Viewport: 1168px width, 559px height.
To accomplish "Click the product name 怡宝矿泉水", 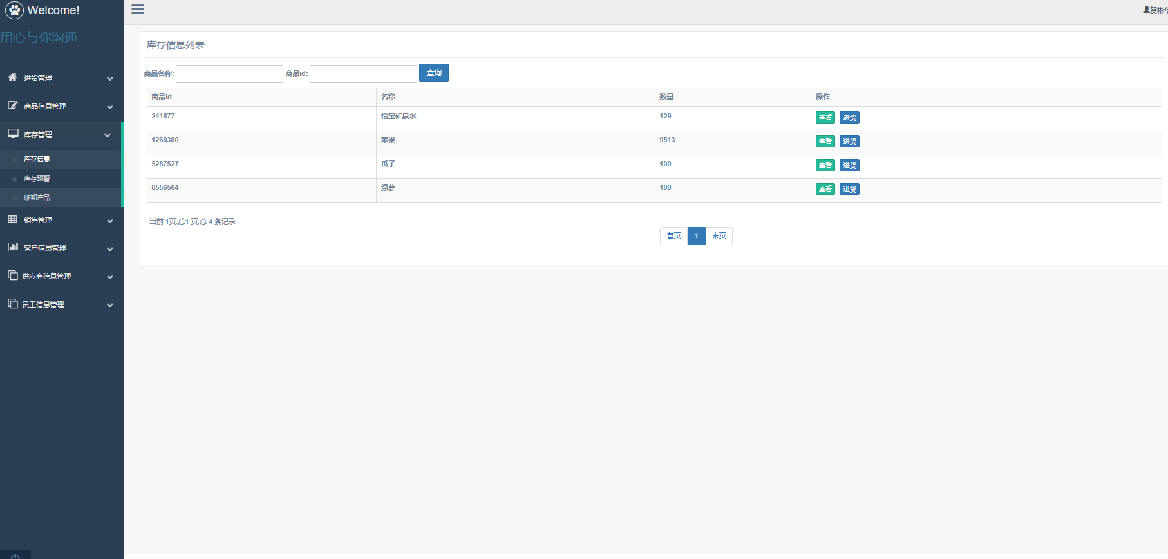I will coord(399,116).
